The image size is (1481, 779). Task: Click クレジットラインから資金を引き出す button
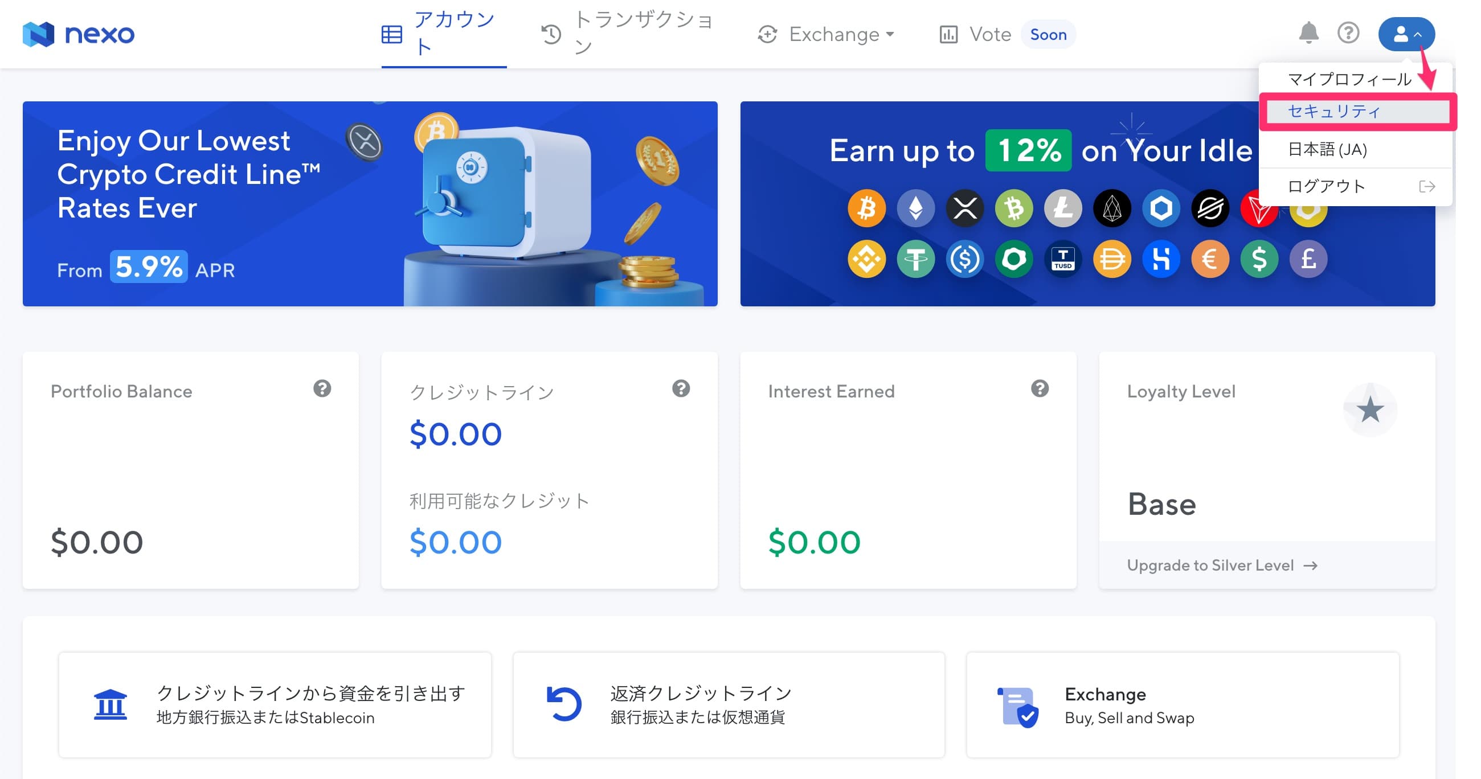[x=275, y=704]
